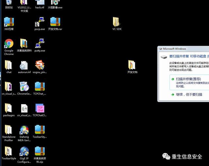Open the Standalone Profiler folder
Viewport: 209px width, 166px height.
pos(9,133)
